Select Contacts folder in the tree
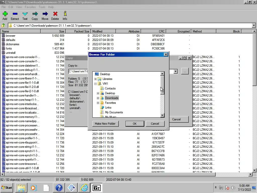Image resolution: width=257 pixels, height=193 pixels. [x=110, y=88]
